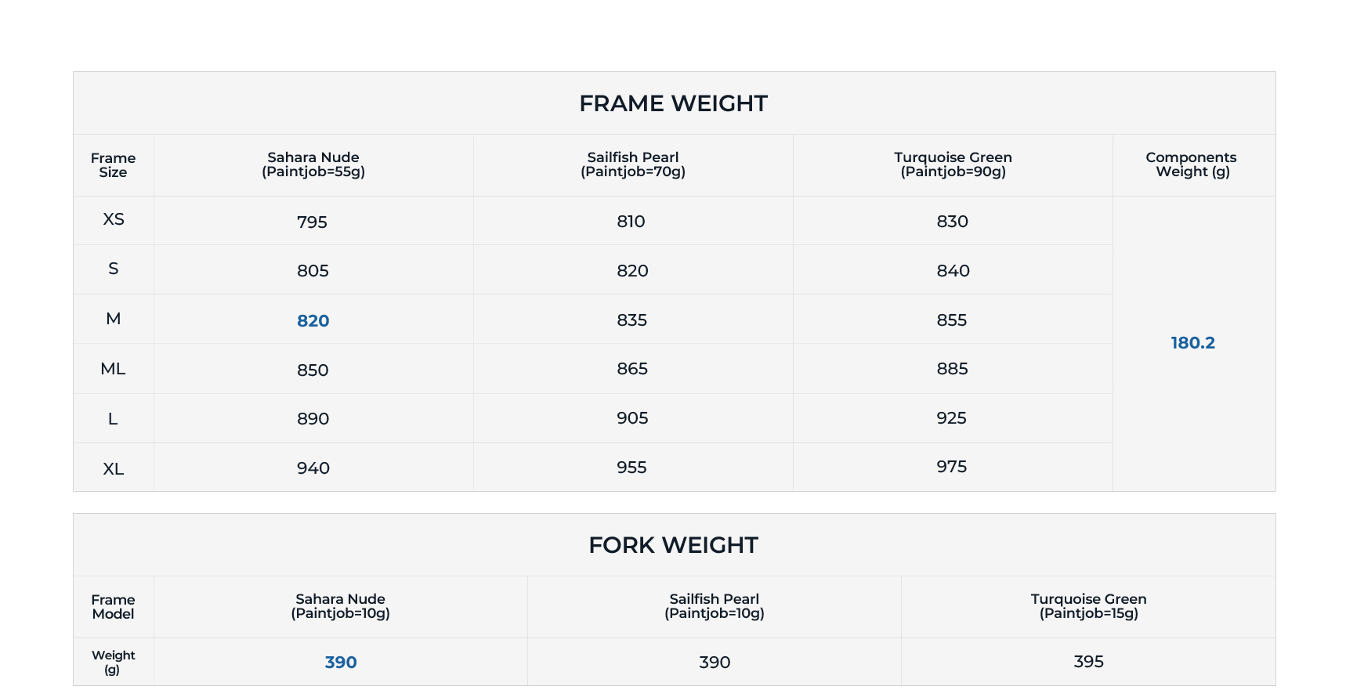The image size is (1346, 697).
Task: Select the XS frame size row label
Action: [x=114, y=219]
